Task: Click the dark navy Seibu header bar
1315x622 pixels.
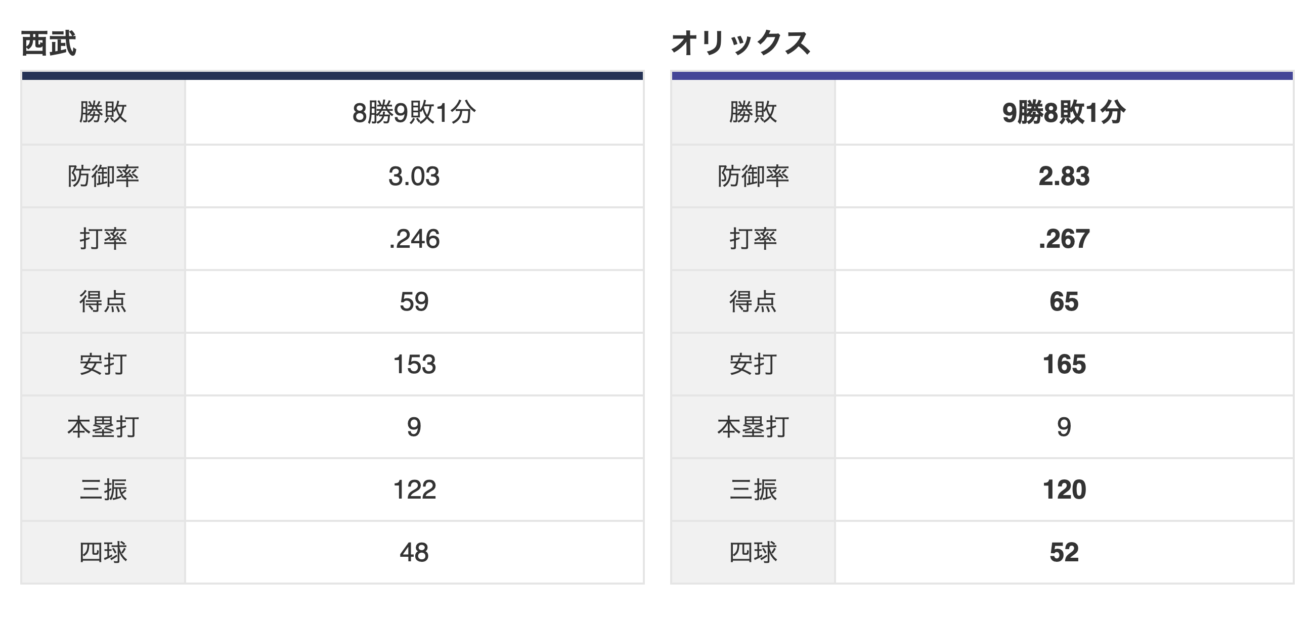Action: click(x=332, y=76)
